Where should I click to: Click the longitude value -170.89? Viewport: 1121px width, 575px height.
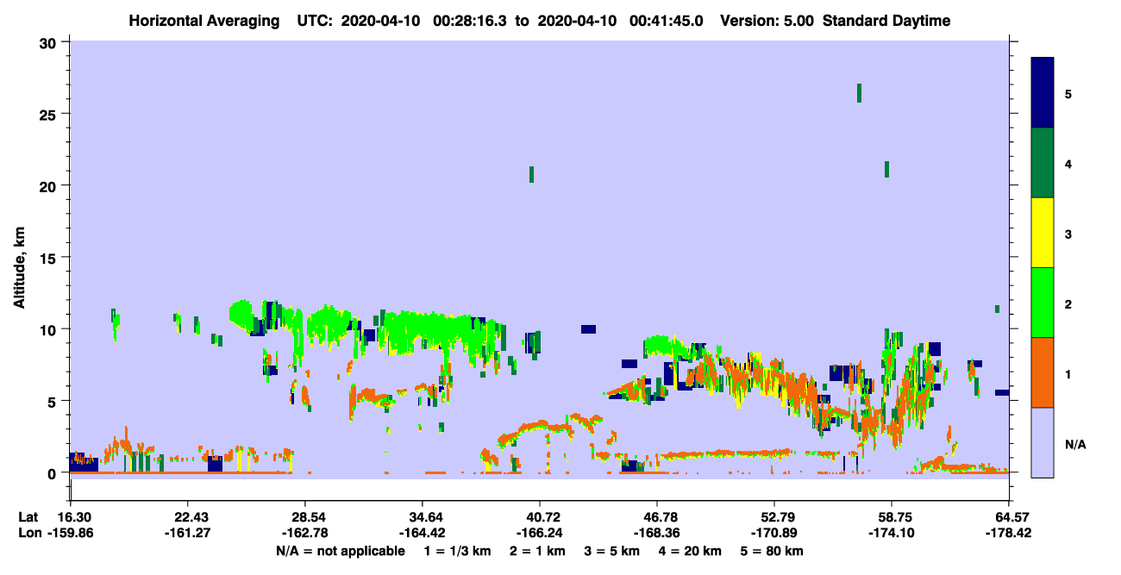774,534
